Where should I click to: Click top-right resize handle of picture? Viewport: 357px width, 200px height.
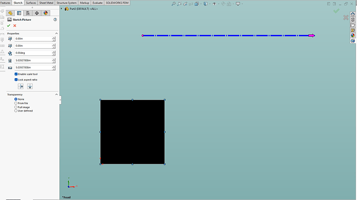165,100
